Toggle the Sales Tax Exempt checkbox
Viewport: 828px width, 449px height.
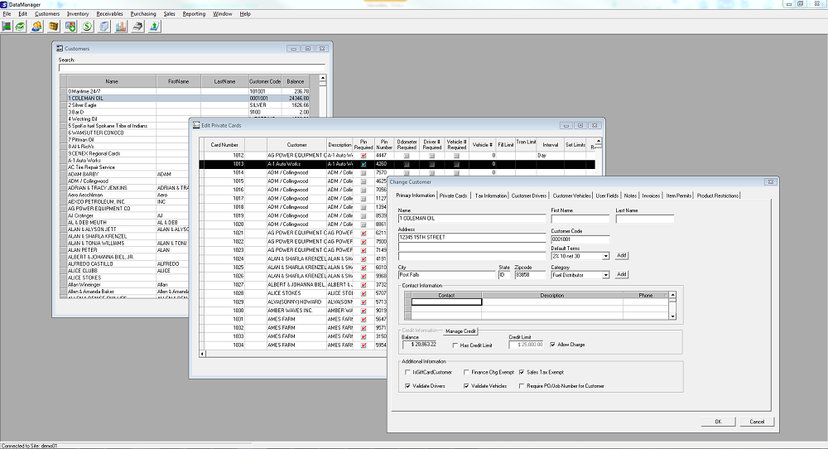(x=522, y=373)
